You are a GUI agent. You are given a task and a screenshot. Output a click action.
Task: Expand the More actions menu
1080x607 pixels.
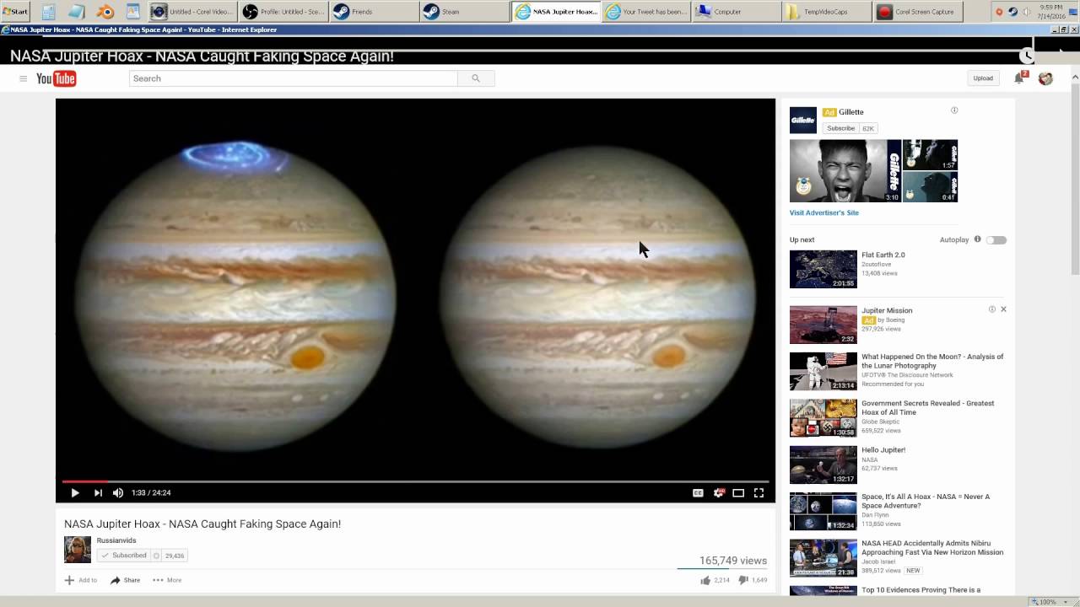tap(167, 580)
